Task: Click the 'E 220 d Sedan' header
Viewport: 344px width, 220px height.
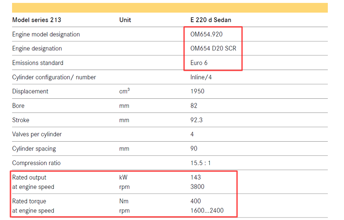Action: [211, 20]
